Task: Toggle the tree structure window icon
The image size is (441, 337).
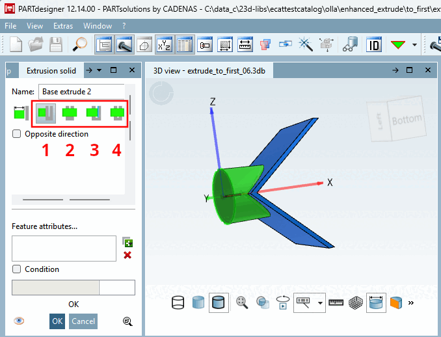Action: 104,44
